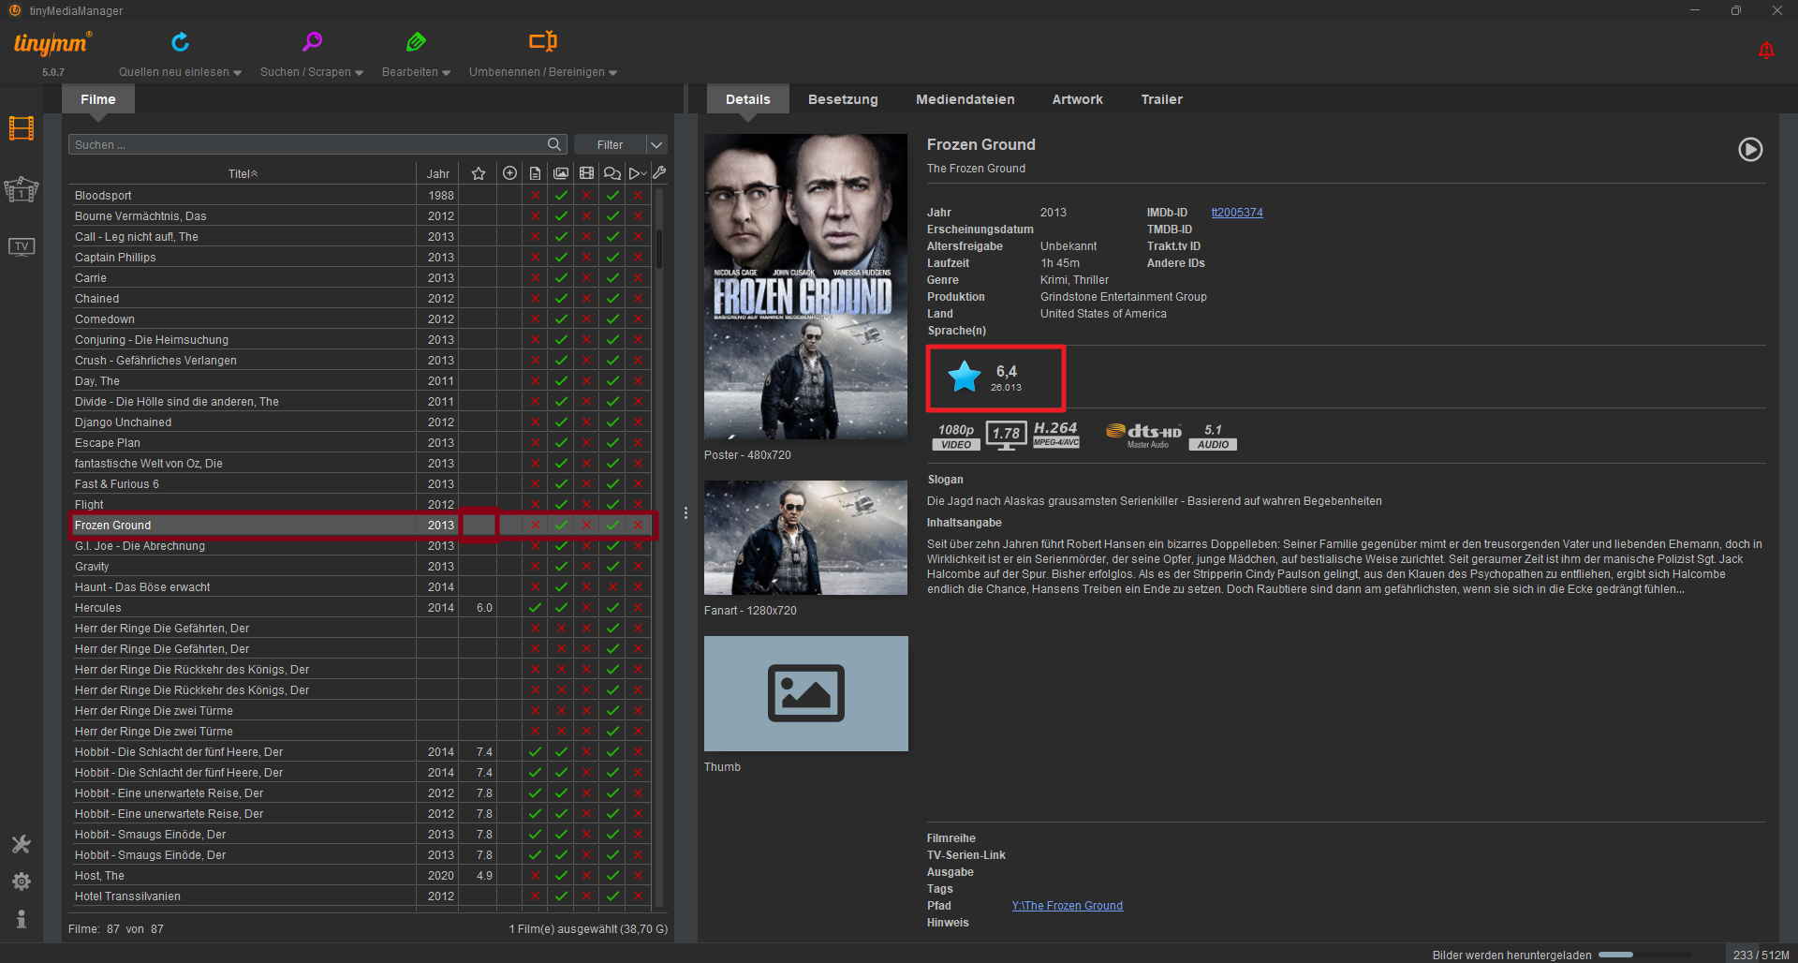Open the Movies module in sidebar

(22, 128)
